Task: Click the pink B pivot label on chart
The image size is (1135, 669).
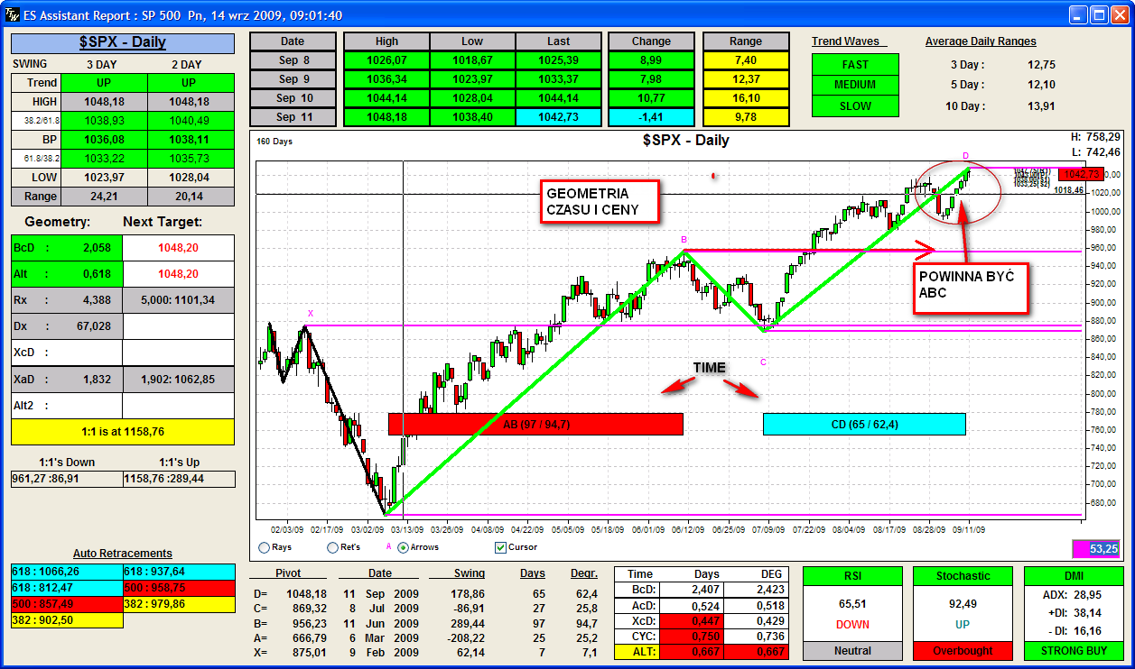Action: coord(684,240)
